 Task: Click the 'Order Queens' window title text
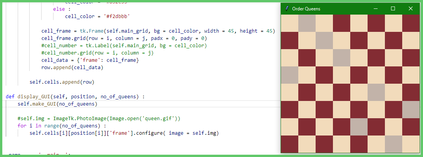click(306, 9)
